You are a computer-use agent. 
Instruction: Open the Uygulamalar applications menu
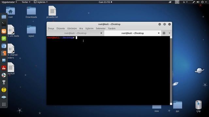click(x=9, y=2)
